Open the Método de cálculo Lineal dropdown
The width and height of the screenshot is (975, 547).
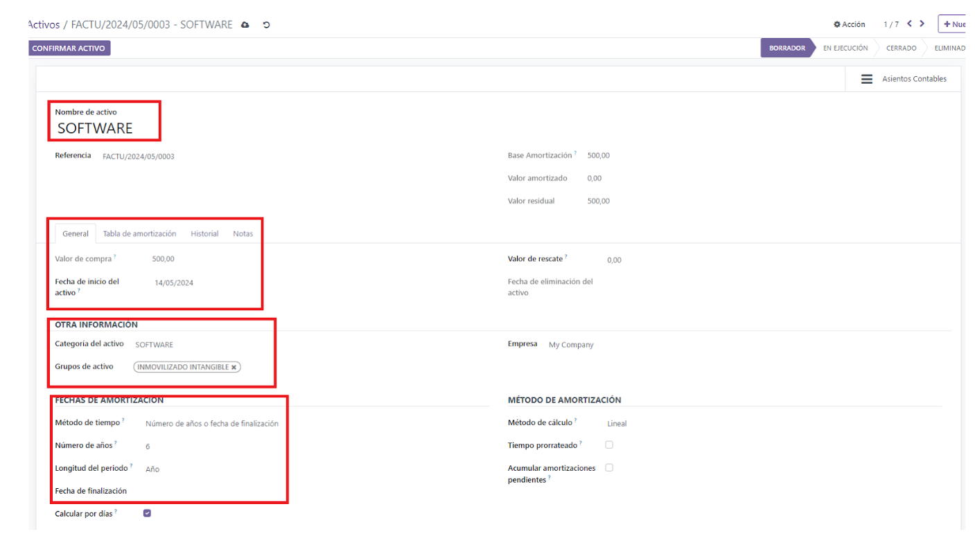pos(617,424)
